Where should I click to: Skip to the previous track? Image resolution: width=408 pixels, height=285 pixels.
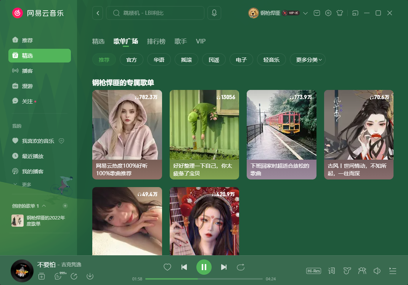point(184,267)
